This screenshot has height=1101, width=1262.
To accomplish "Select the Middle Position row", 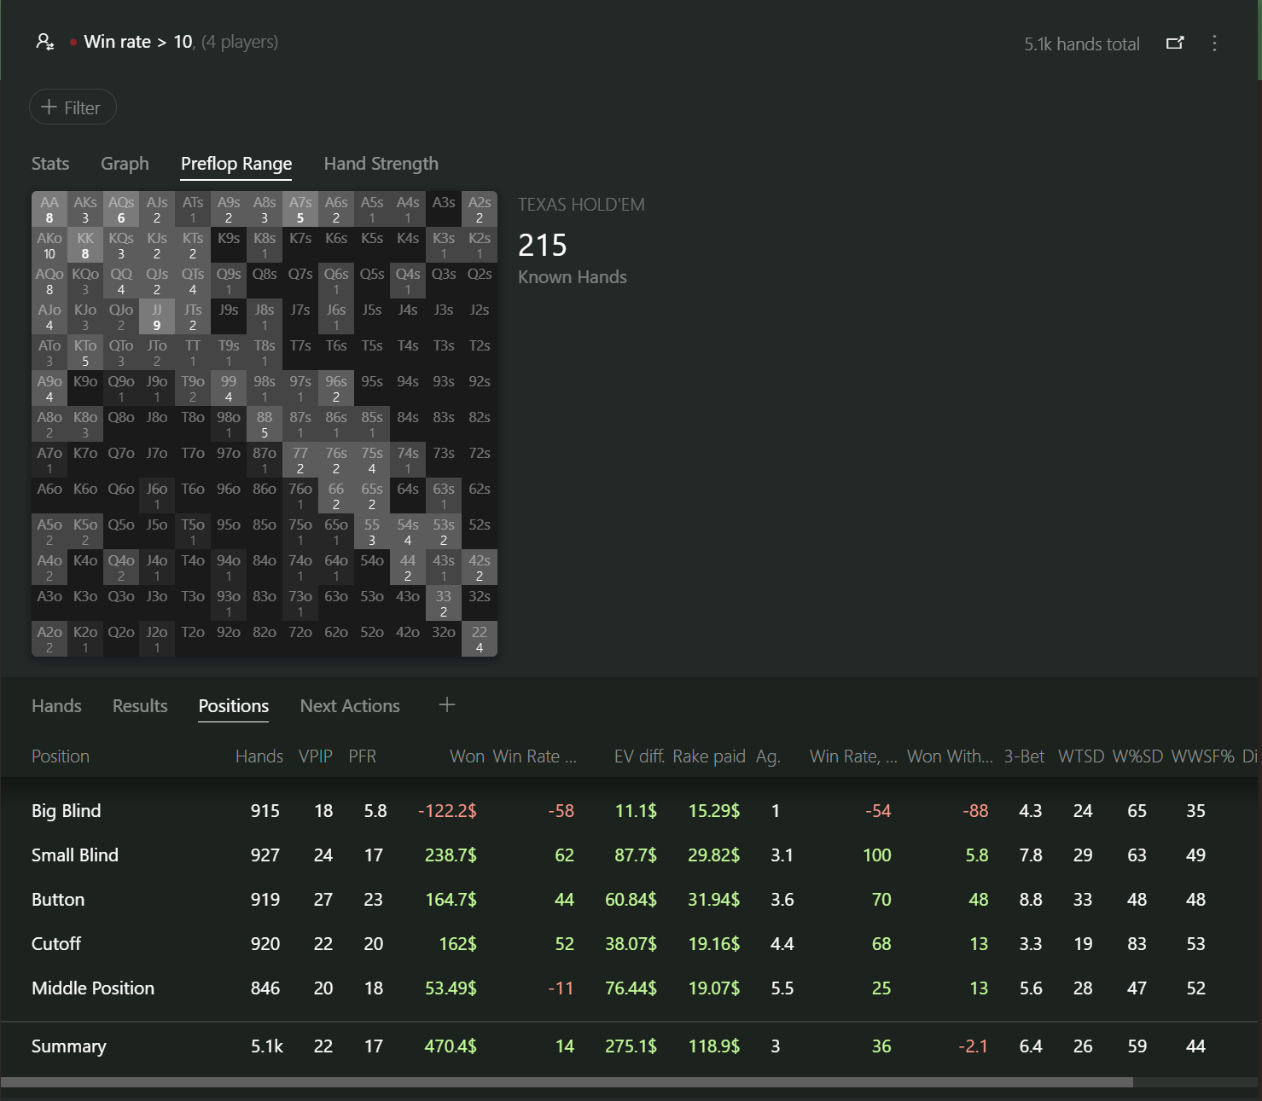I will pos(629,988).
